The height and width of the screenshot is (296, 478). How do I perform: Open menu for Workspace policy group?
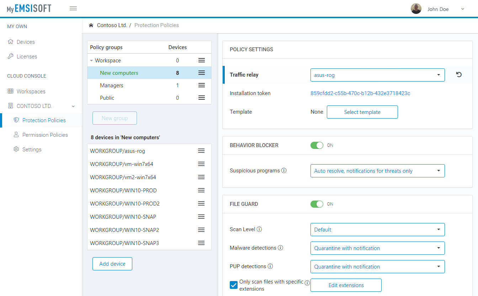[202, 61]
